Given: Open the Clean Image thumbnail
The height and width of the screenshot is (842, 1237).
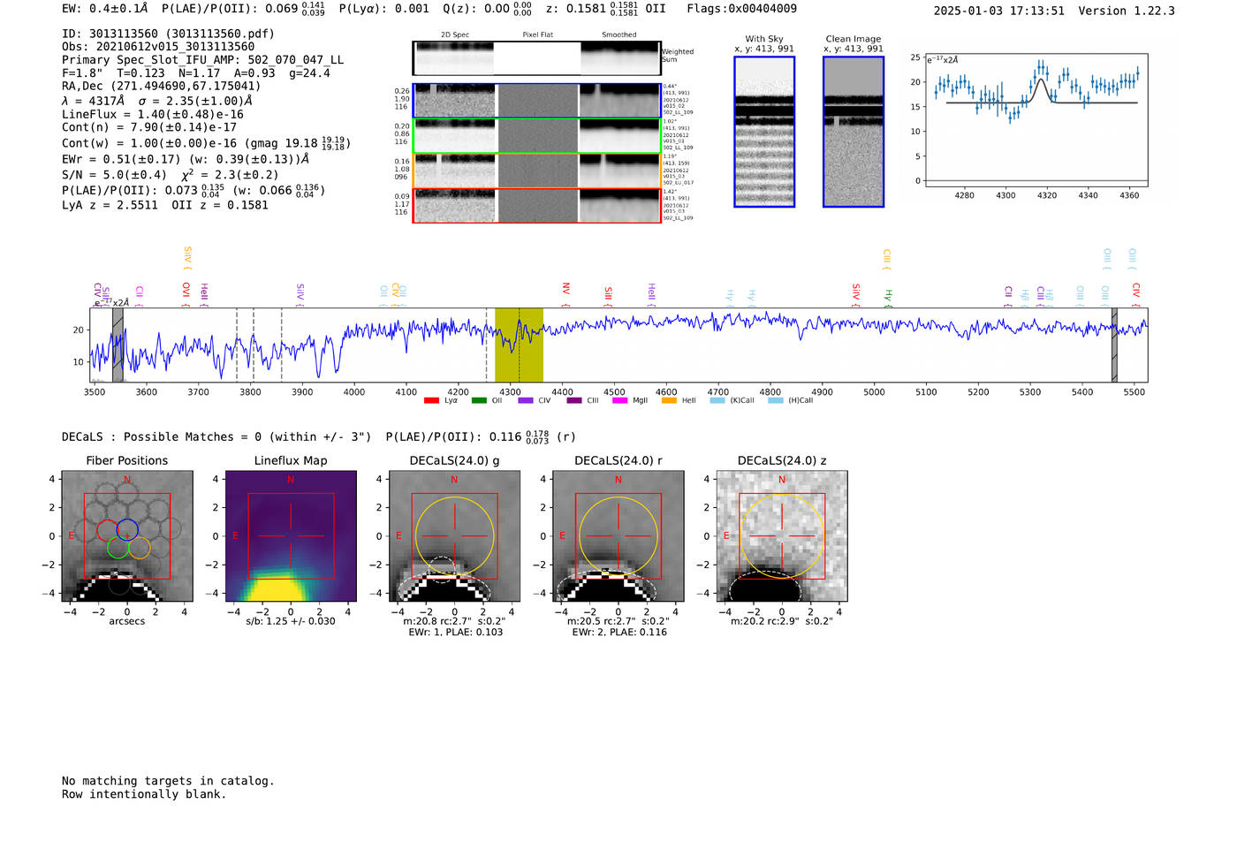Looking at the screenshot, I should (x=853, y=132).
